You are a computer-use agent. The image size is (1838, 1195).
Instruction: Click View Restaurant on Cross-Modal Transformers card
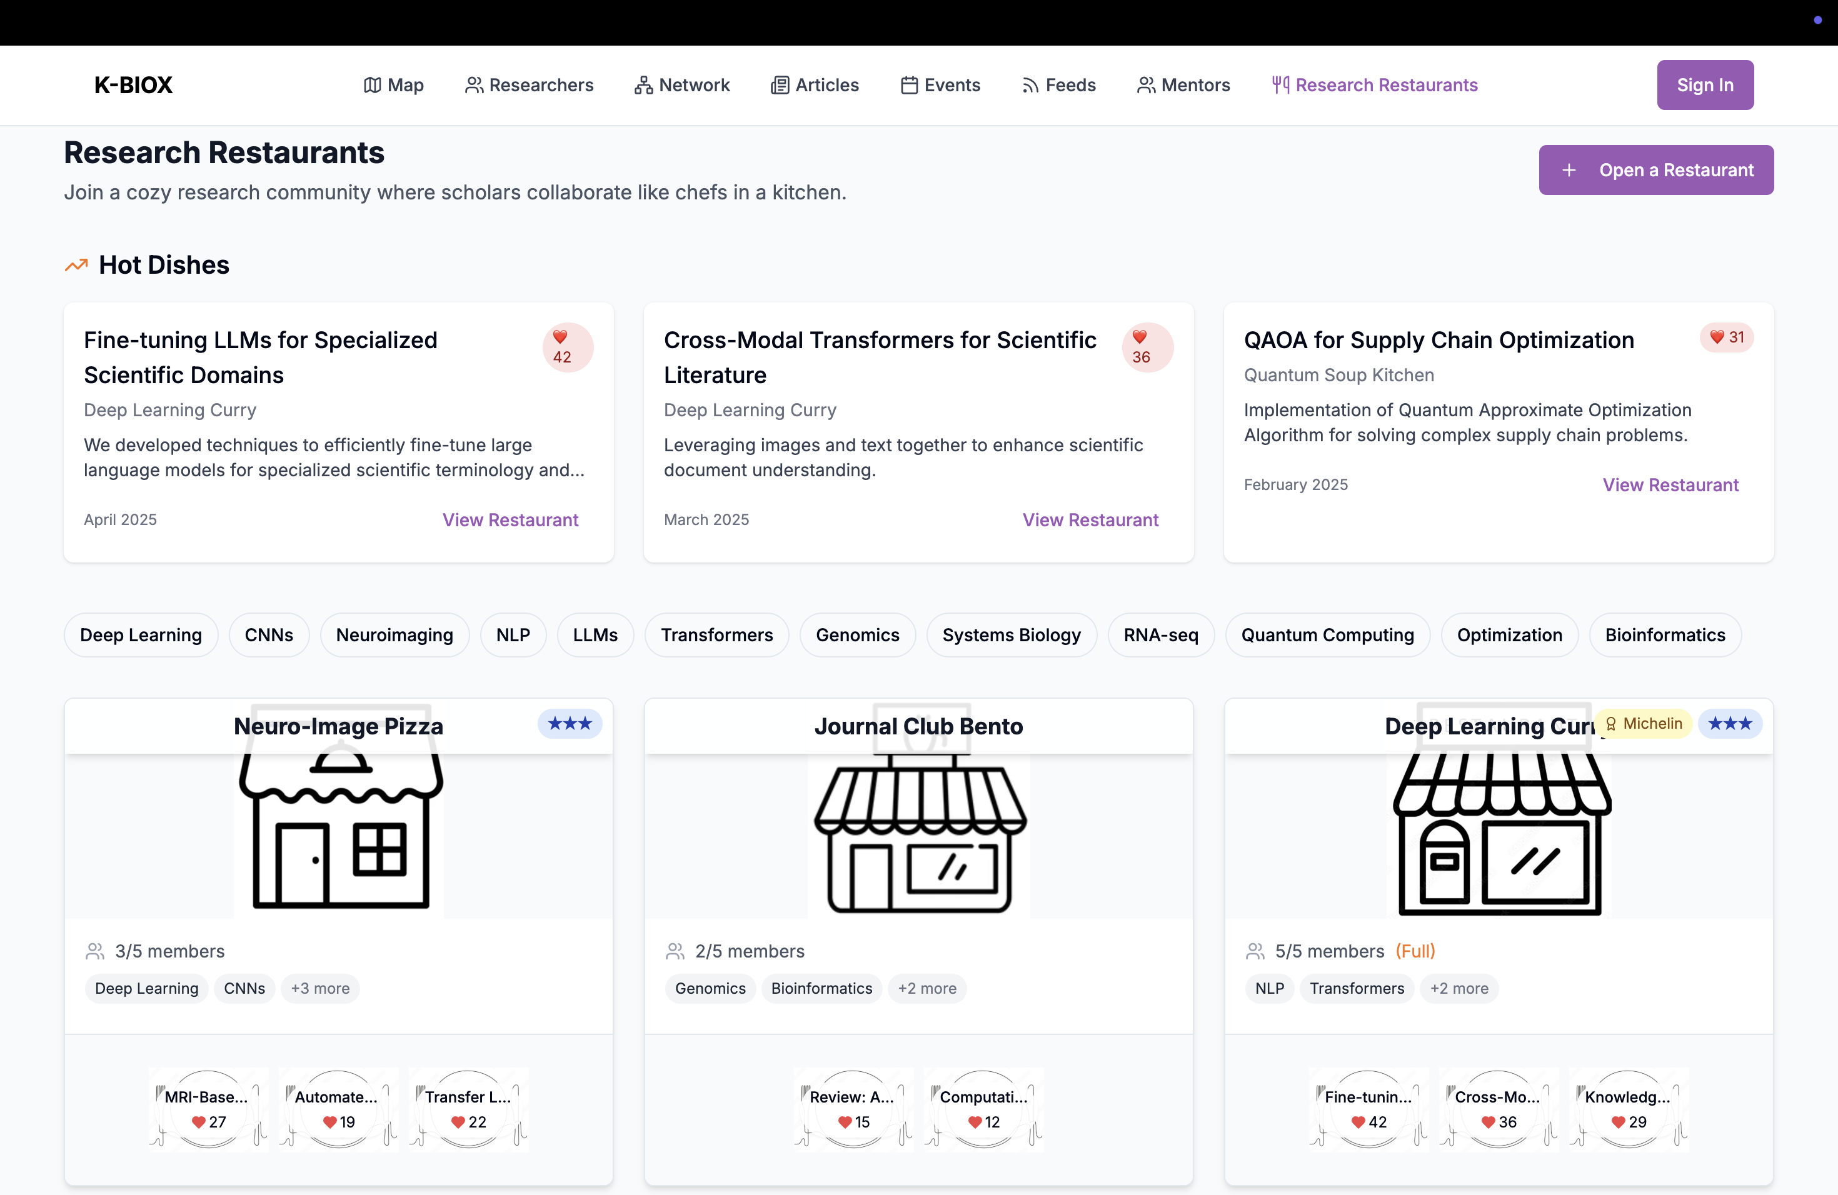1090,519
